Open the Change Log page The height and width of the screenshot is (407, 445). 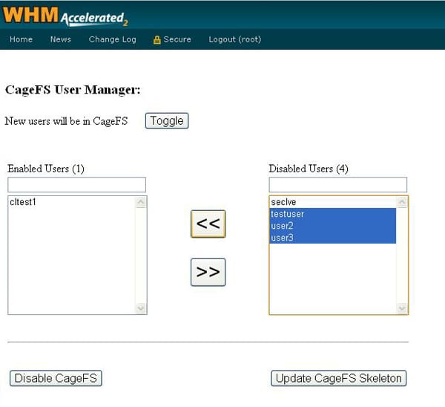coord(113,39)
